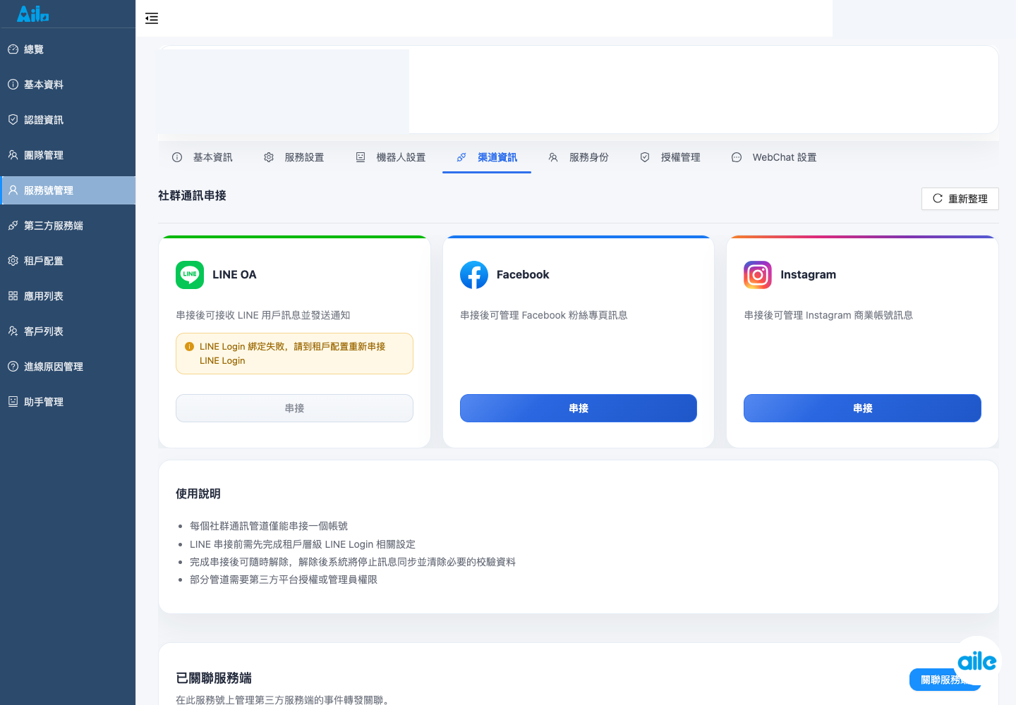Viewport: 1016px width, 705px height.
Task: Select 服務號管理 sidebar item
Action: tap(68, 190)
